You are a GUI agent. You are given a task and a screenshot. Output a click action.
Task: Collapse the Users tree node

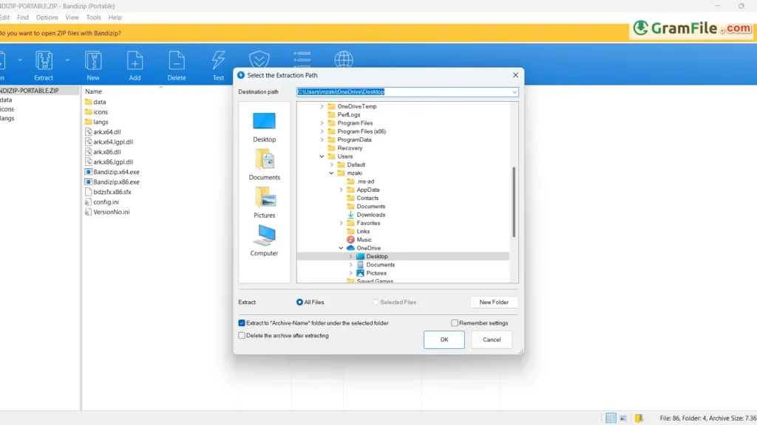(x=322, y=156)
